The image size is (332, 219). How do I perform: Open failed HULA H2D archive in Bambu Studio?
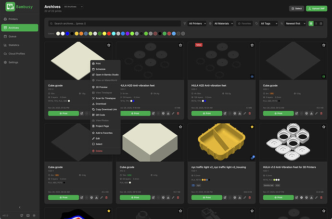[x=225, y=114]
